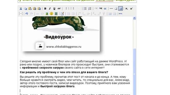Click the bold text "проблемой скорости загрузи"
Viewport: 170px width, 95px height.
[x=43, y=68]
